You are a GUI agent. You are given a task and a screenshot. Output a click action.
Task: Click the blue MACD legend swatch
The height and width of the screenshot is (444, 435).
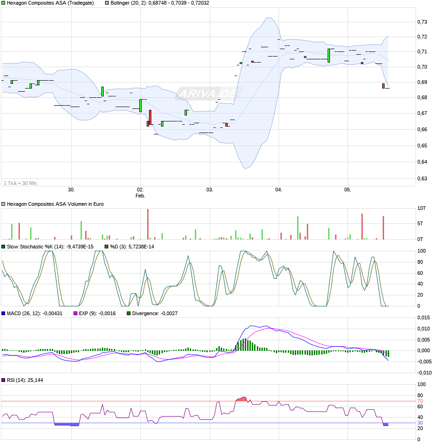pos(3,314)
